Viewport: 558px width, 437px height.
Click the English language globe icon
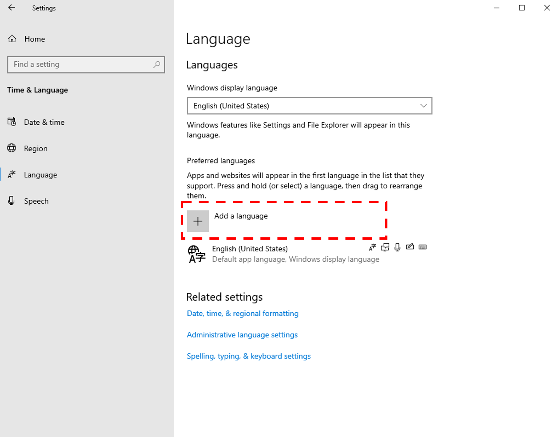click(197, 254)
